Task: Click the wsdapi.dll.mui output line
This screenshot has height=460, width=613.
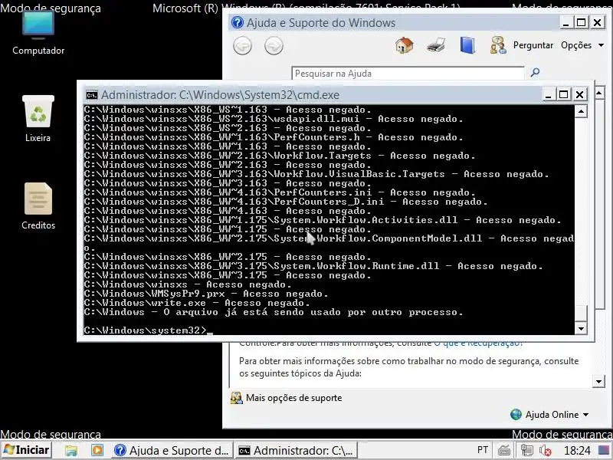Action: click(274, 119)
